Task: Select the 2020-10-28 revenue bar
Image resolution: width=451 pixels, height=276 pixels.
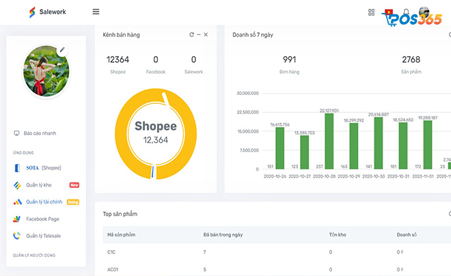Action: (x=329, y=141)
